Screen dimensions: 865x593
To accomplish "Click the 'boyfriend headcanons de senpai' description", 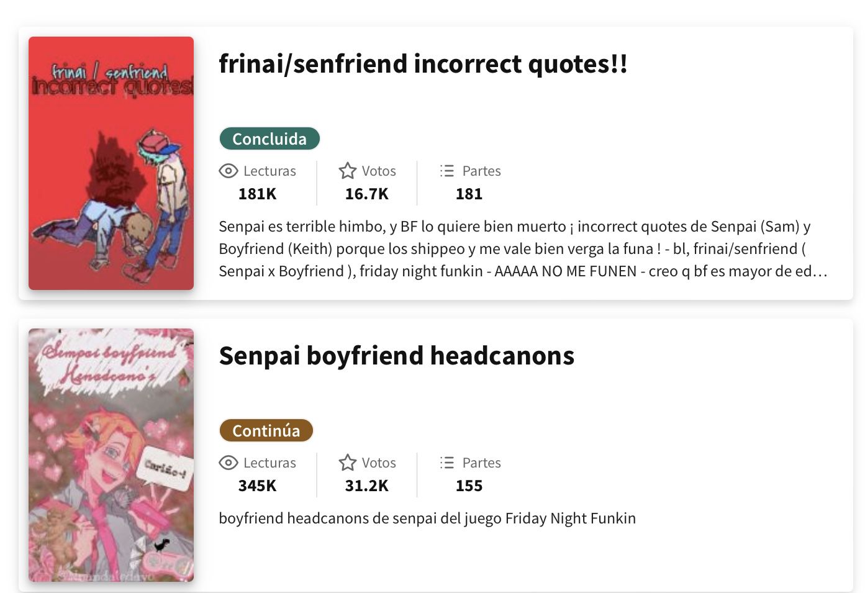I will [x=427, y=518].
